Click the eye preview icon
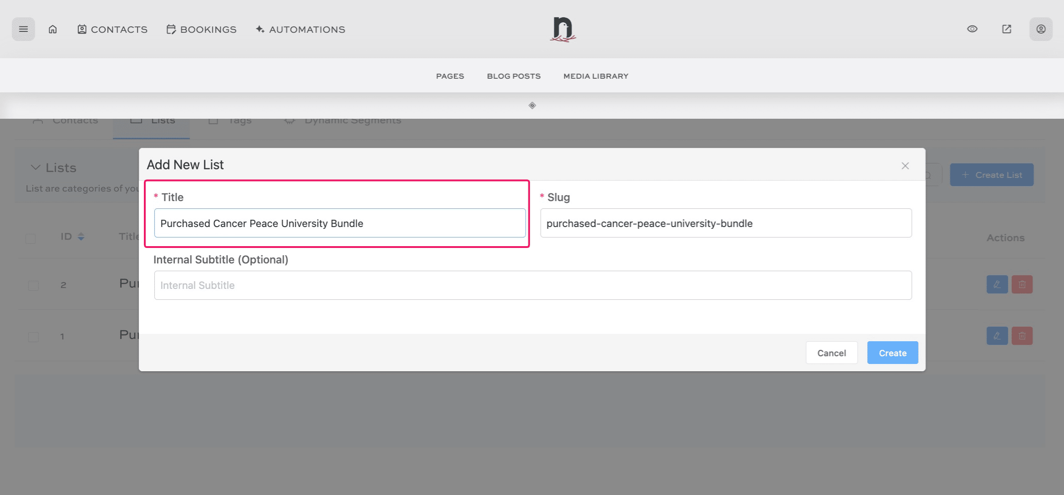Screen dimensions: 1064x495 [x=972, y=29]
